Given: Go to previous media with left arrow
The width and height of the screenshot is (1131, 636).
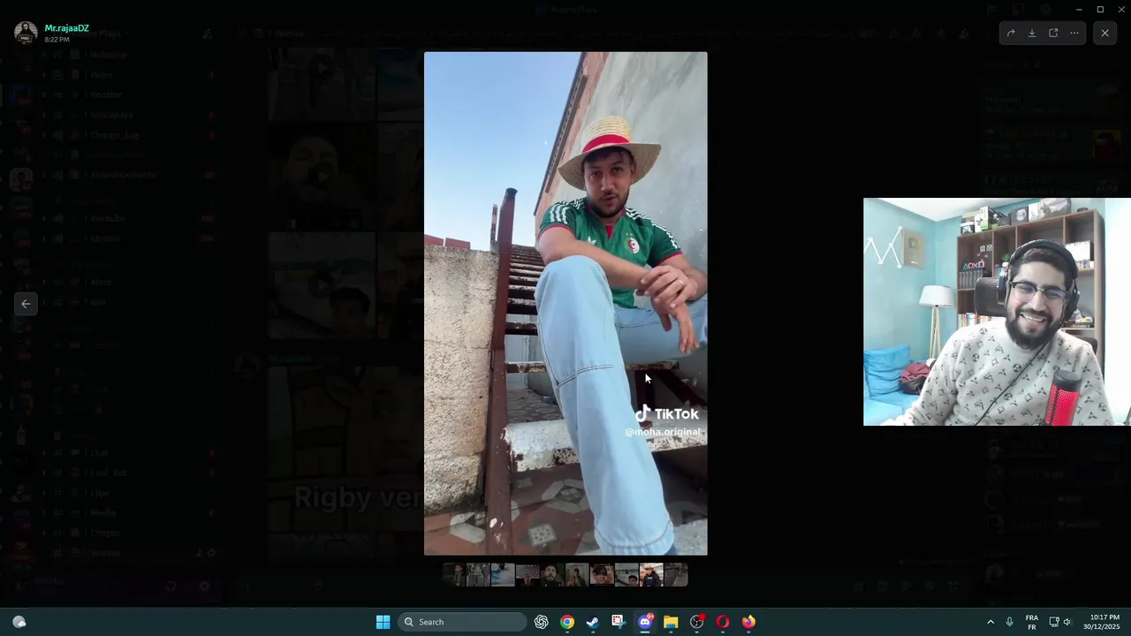Looking at the screenshot, I should point(26,304).
